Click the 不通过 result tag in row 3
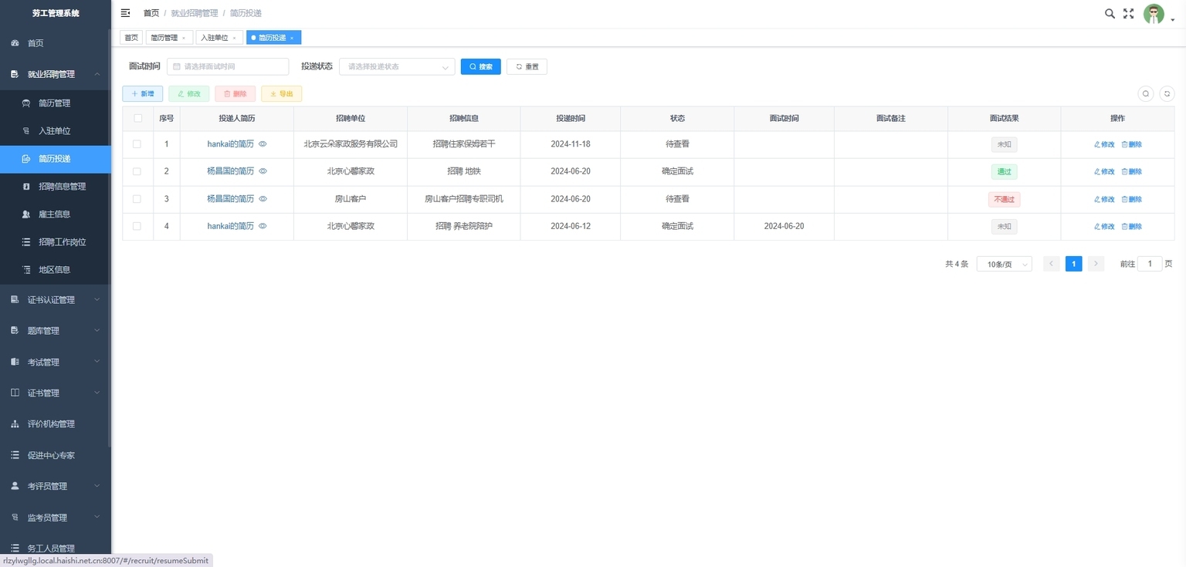 pyautogui.click(x=1004, y=199)
